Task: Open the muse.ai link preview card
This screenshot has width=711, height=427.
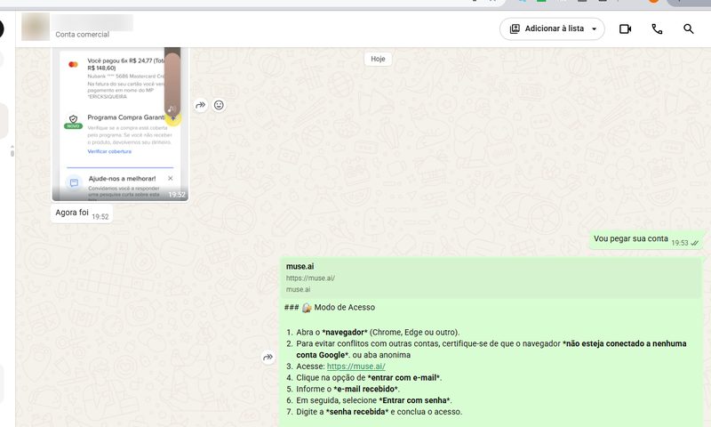Action: click(491, 278)
